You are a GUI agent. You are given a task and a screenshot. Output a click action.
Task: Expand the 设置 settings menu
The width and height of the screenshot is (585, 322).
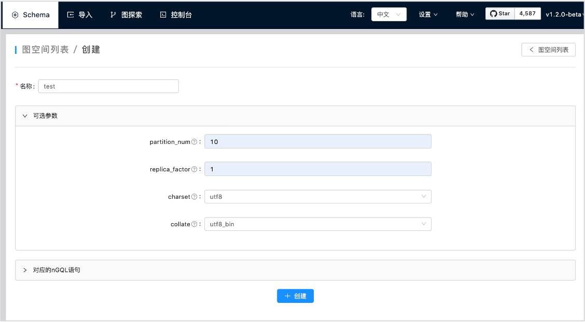(x=428, y=14)
